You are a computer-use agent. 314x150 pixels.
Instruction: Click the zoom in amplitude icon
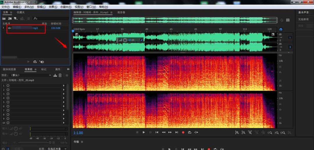point(237,132)
